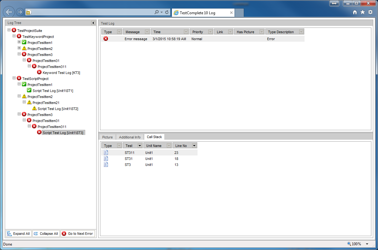Switch to the Additional Info tab
The width and height of the screenshot is (378, 250).
pos(130,137)
